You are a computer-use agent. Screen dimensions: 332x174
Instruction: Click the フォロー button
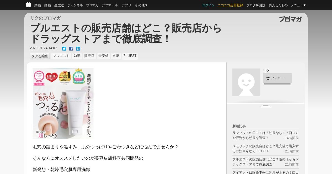pos(277,78)
